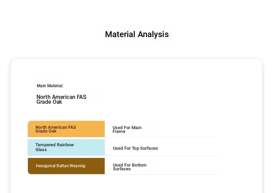Click the Used For Bottom Surfaces text
Screen dimensions: 272x193
pos(129,167)
